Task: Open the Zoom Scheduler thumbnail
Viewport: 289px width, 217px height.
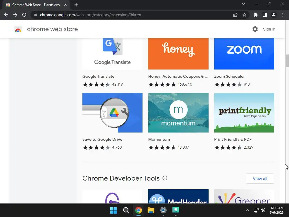Action: (244, 54)
